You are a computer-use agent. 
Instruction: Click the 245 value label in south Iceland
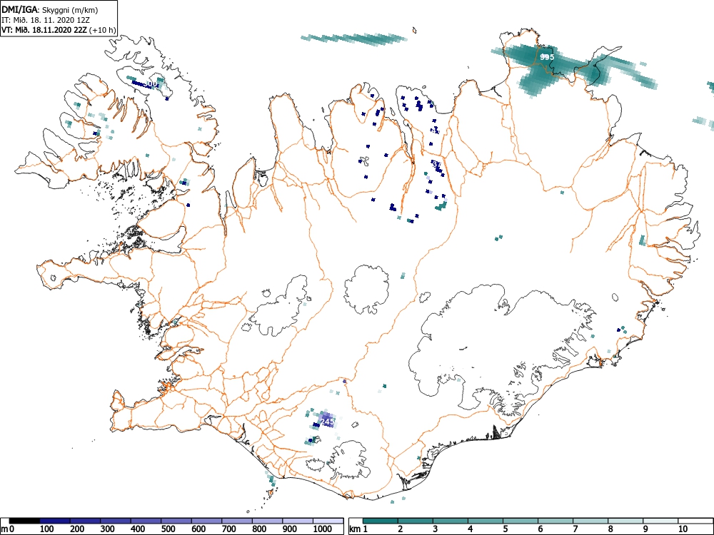coord(328,422)
